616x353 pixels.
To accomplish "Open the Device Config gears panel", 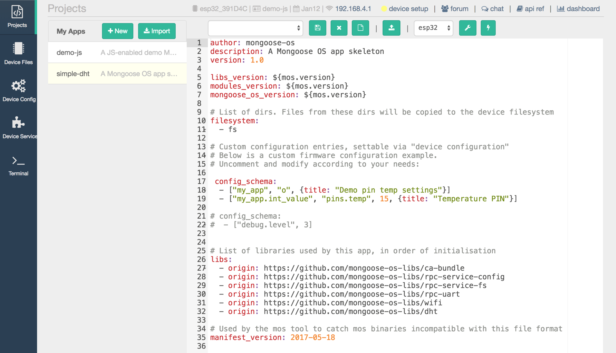I will pos(18,91).
